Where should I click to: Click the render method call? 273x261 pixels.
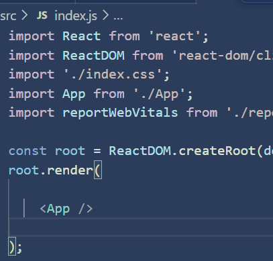point(70,170)
